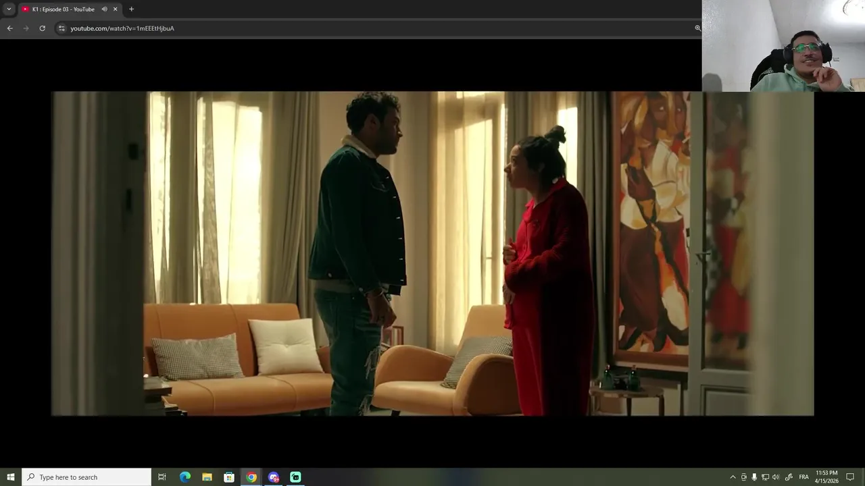This screenshot has height=486, width=865.
Task: Open Task View from the taskbar
Action: coord(162,477)
